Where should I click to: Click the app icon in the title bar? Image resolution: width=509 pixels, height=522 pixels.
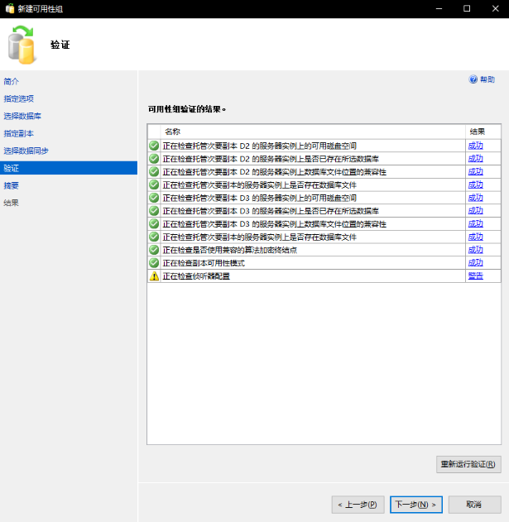pyautogui.click(x=9, y=8)
